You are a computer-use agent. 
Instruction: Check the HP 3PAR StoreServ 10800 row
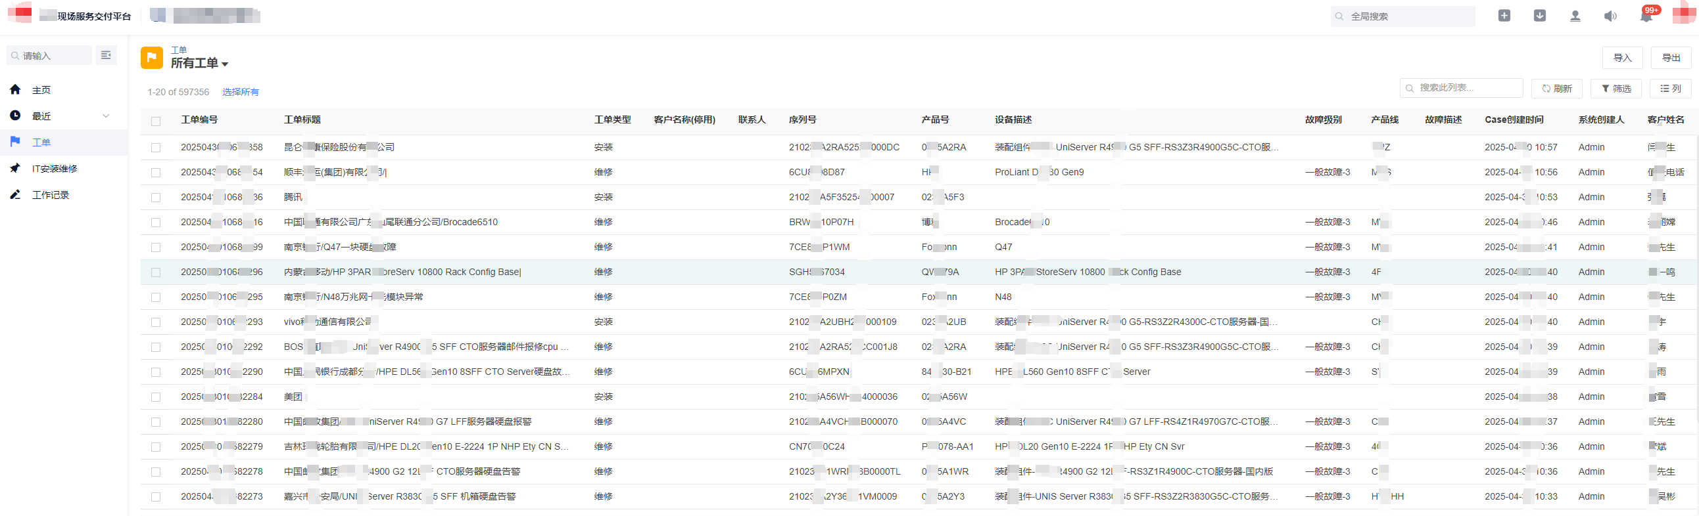coord(156,272)
